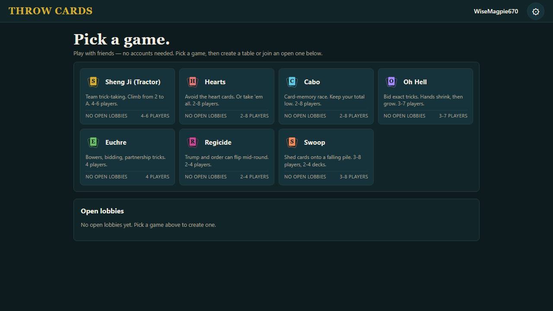Open the settings gear icon
The image size is (553, 311).
536,12
